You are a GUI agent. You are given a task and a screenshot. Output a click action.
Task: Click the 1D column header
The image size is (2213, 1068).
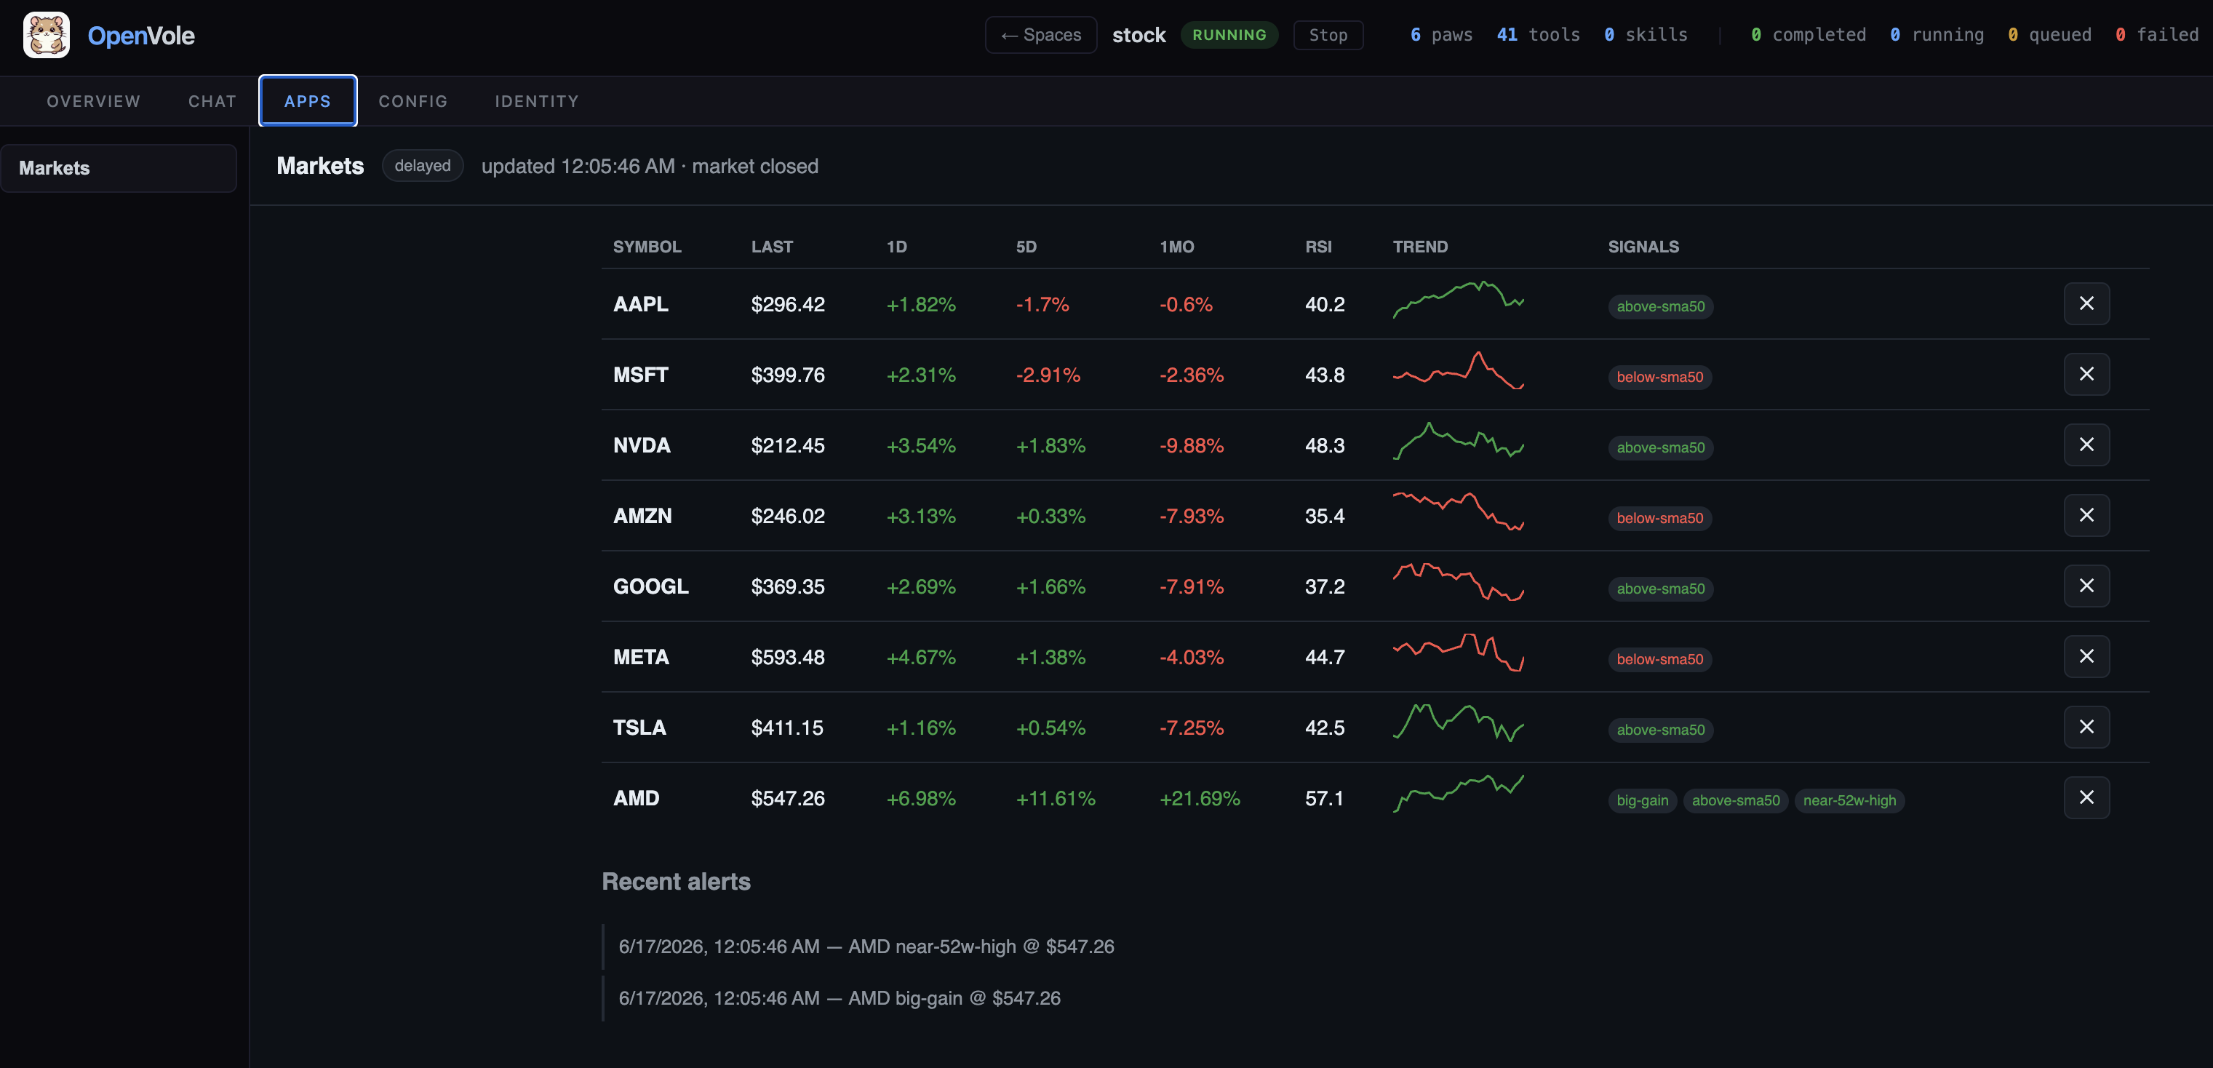click(x=896, y=247)
